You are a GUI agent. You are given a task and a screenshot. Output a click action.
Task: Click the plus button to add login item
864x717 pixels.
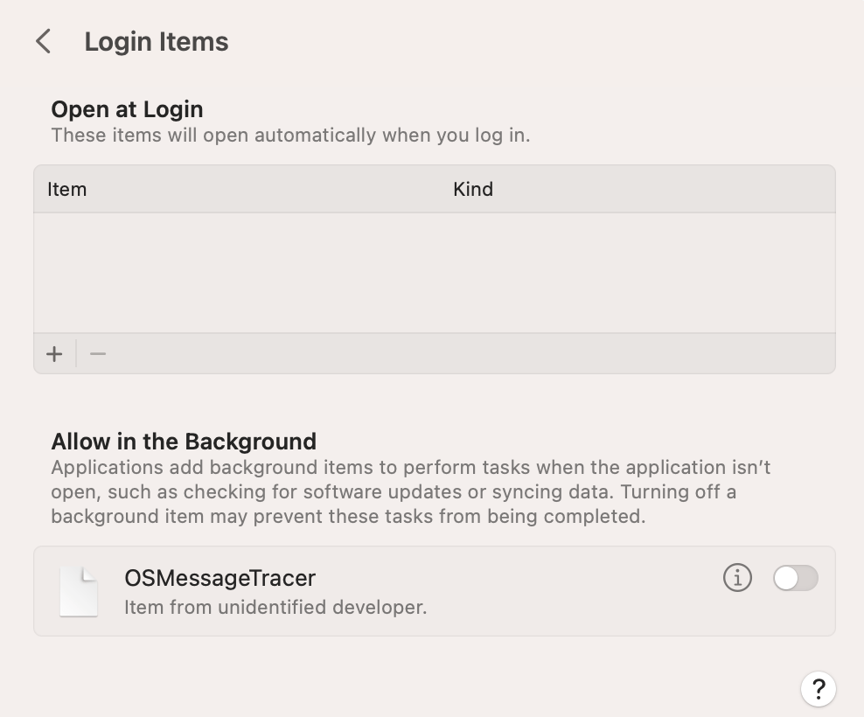[x=55, y=354]
